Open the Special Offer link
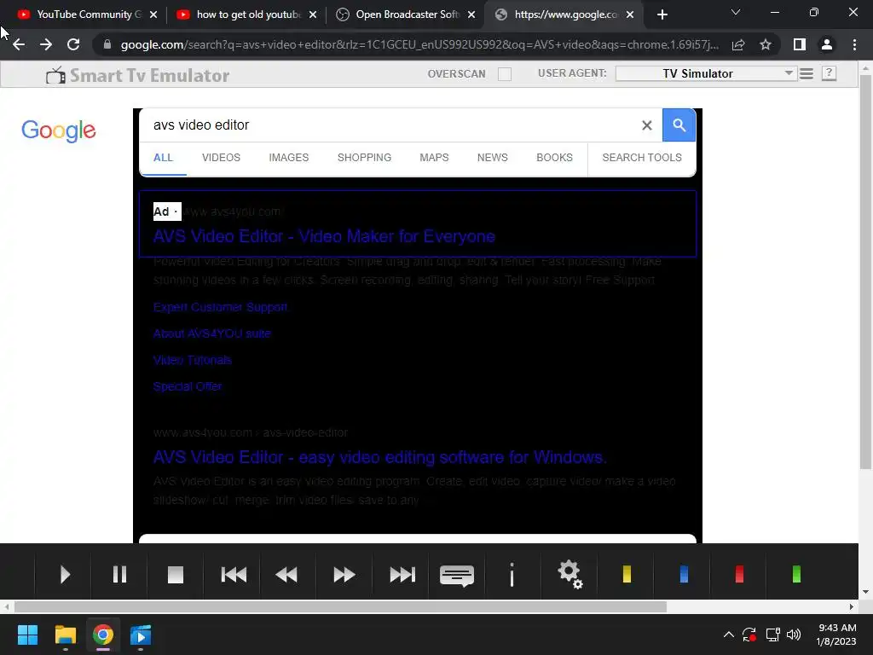 tap(188, 386)
